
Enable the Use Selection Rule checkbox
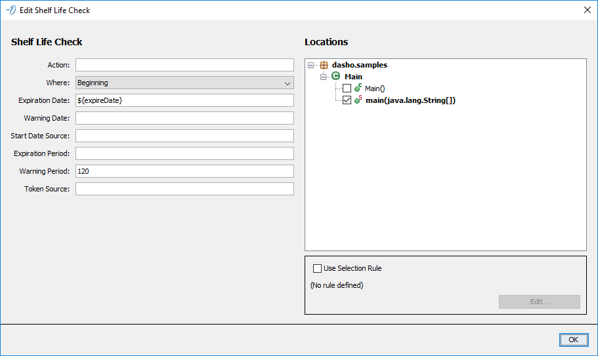click(x=318, y=268)
